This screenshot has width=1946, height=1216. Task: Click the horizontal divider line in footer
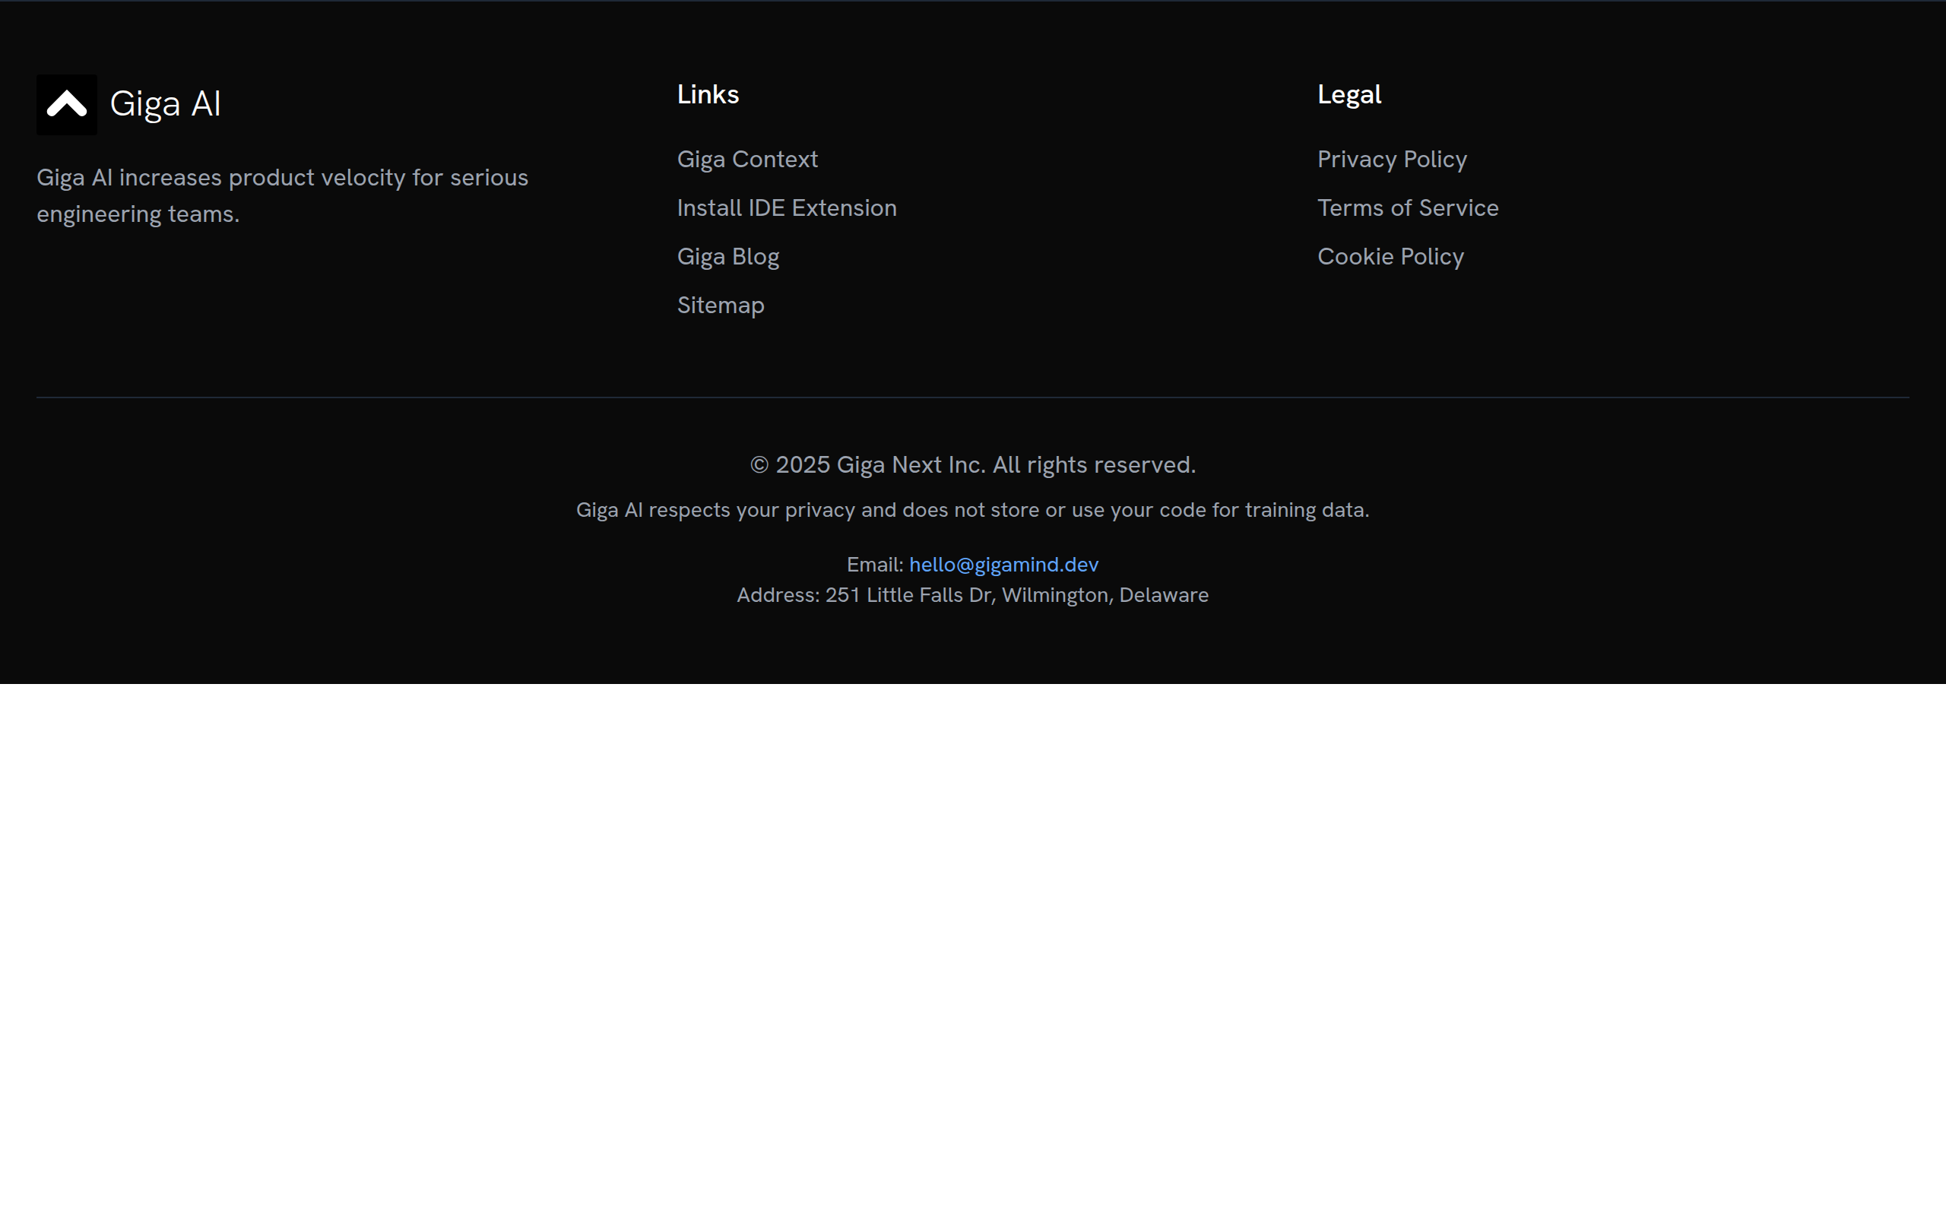click(x=972, y=397)
